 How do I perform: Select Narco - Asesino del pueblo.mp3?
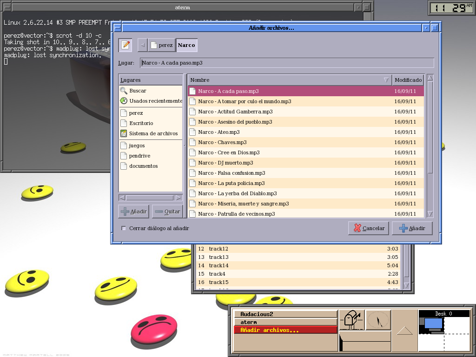(x=306, y=122)
